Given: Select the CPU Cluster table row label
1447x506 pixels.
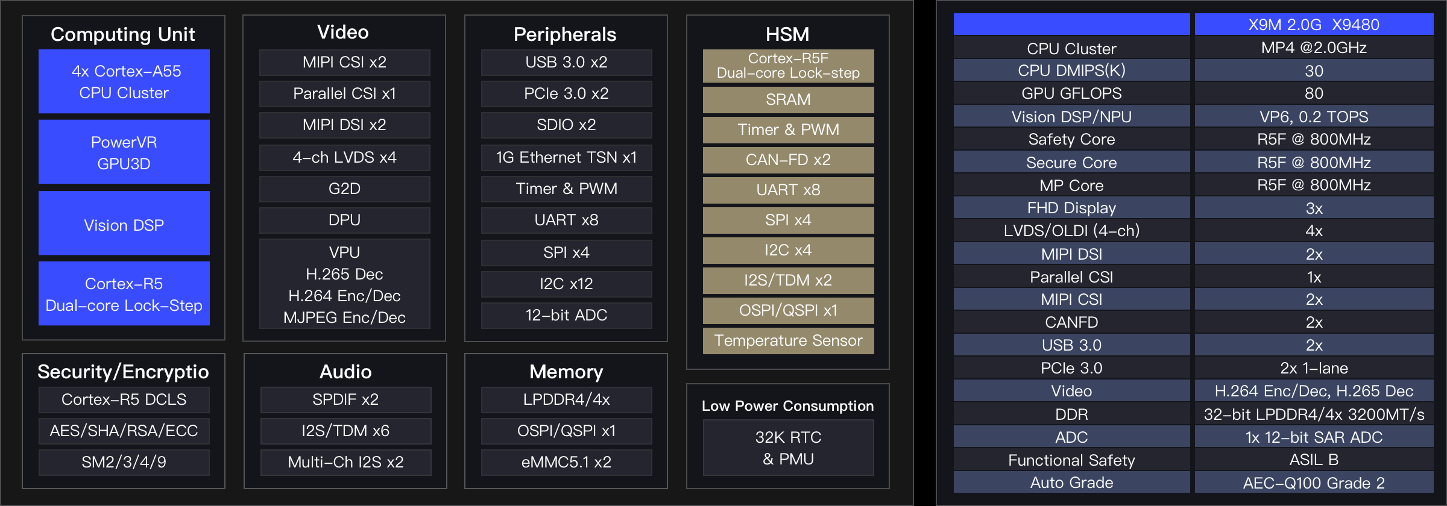Looking at the screenshot, I should click(x=1071, y=48).
